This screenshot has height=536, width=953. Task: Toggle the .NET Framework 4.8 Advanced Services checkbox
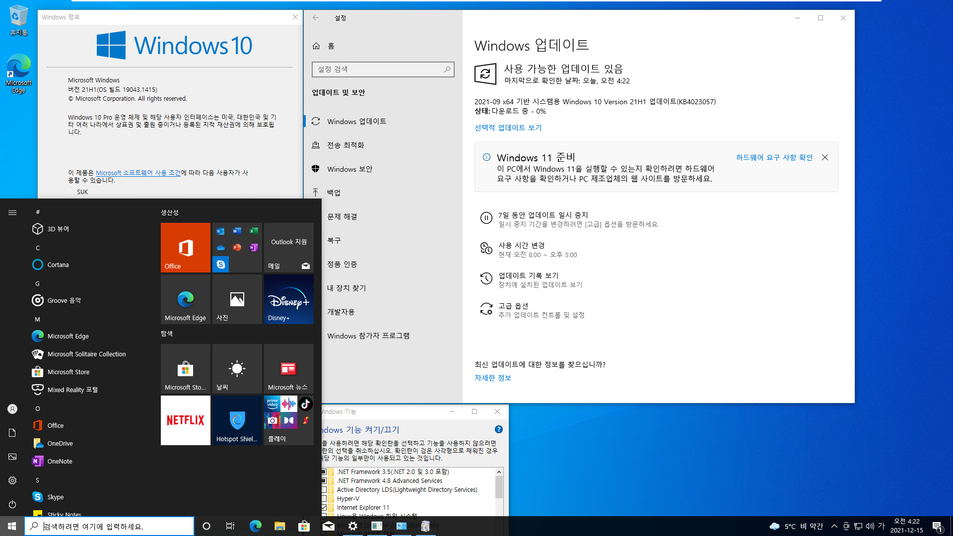pos(324,481)
